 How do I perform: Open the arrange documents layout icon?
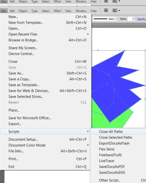115,10
